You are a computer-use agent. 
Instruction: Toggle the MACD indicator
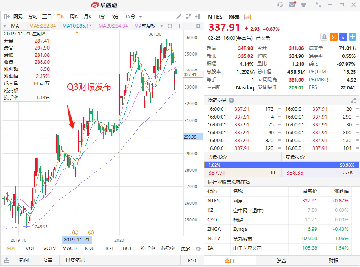[69, 248]
